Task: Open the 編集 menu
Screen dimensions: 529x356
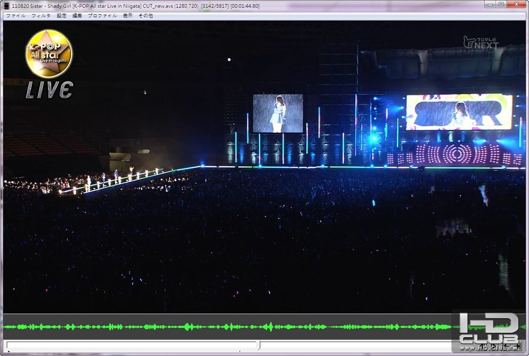Action: click(x=77, y=15)
